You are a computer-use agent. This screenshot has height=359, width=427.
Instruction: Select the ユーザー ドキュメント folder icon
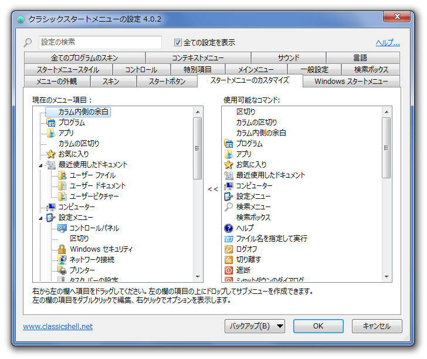[62, 186]
